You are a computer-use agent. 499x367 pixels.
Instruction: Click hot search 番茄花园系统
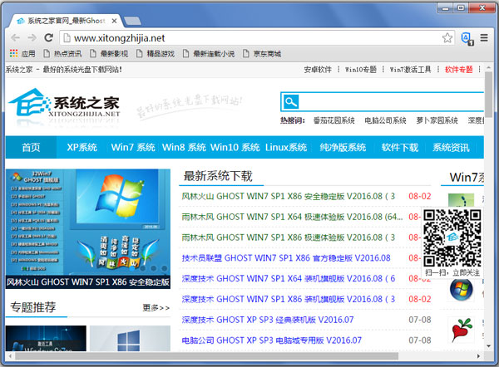333,120
